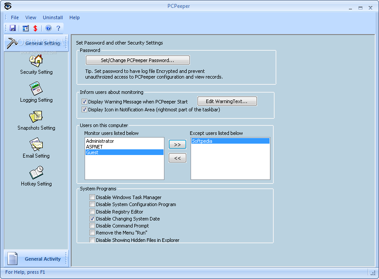Open help via blue circle question icon
The image size is (379, 279).
(x=48, y=28)
